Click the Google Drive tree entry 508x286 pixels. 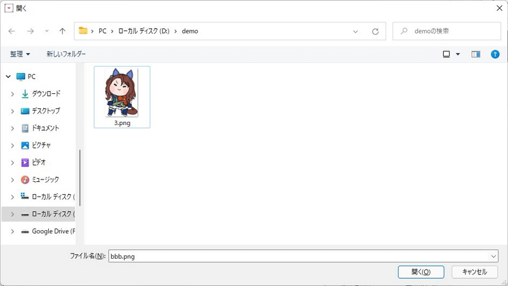53,231
